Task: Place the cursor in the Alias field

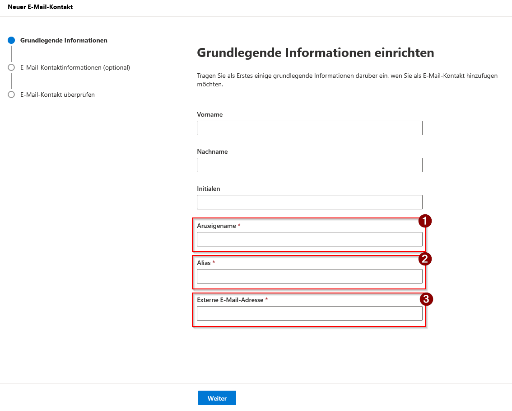Action: 309,276
